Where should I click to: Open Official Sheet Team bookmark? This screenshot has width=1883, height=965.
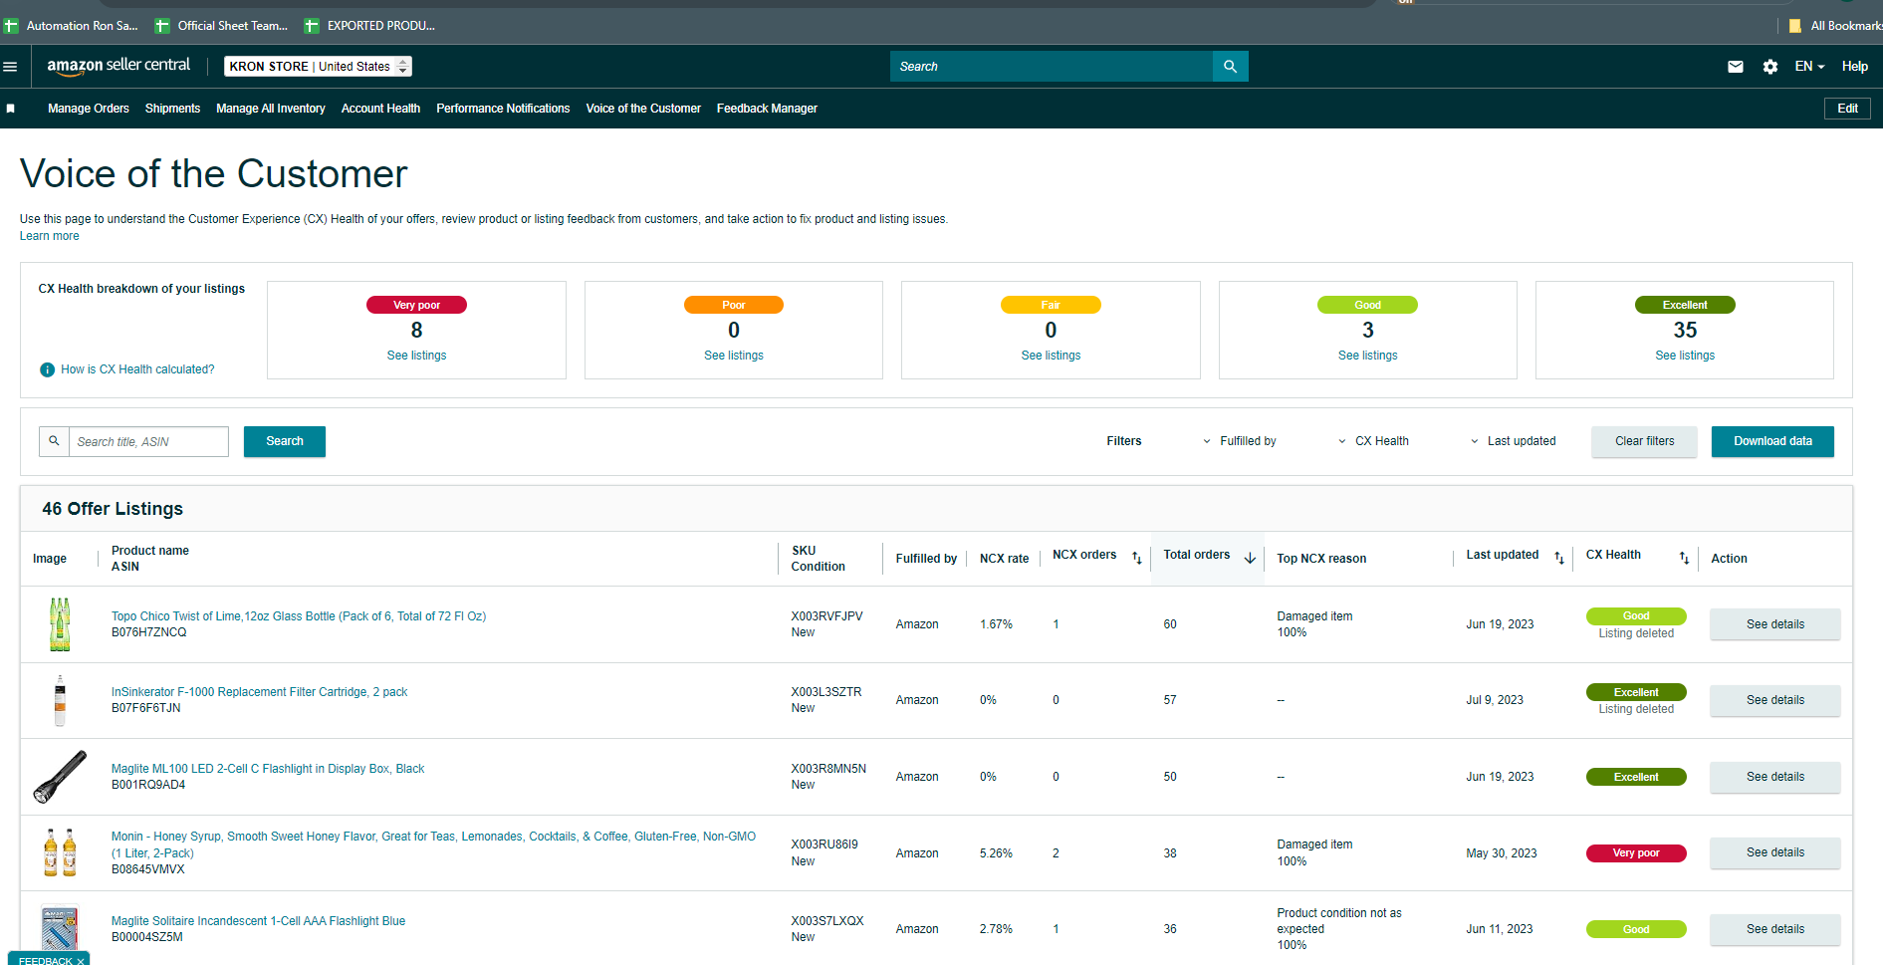pyautogui.click(x=222, y=26)
